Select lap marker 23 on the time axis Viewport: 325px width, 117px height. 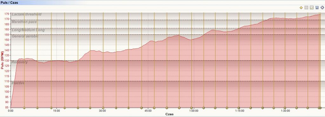click(x=296, y=108)
